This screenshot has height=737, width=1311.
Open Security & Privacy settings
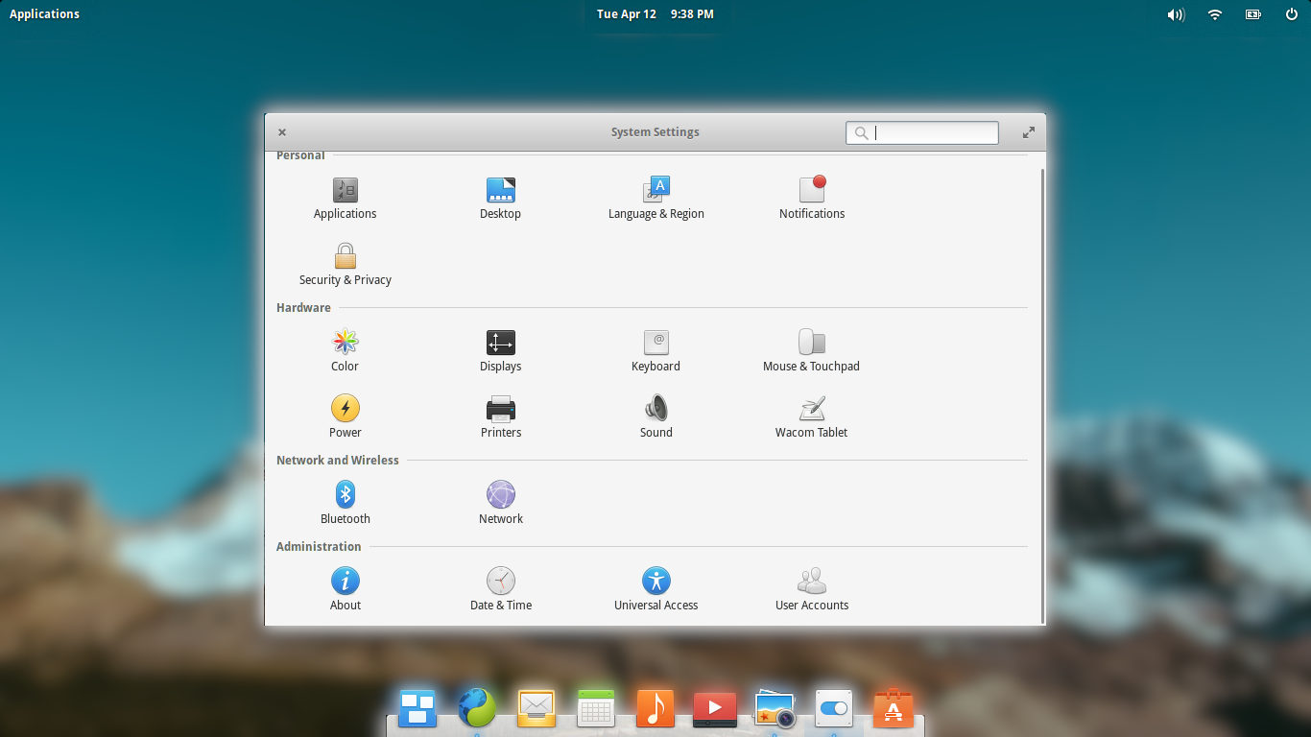click(346, 265)
